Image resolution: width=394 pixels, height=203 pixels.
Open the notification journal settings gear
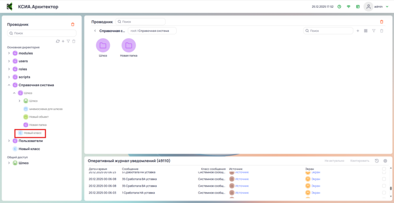coord(385,161)
